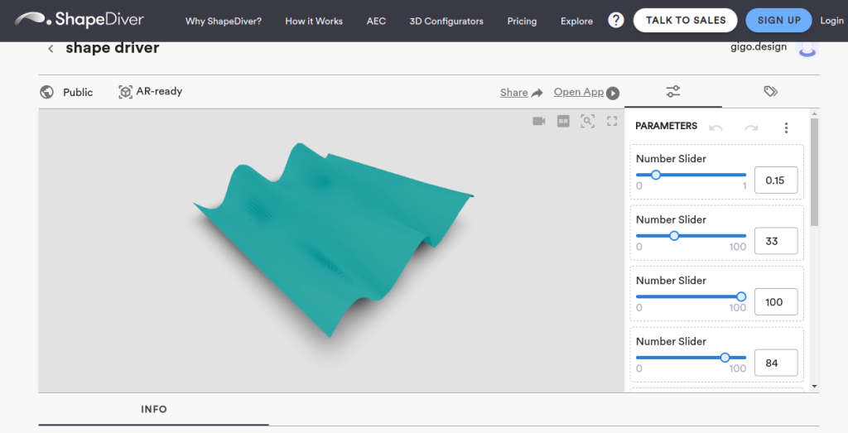Click the Share arrow icon
The image size is (848, 433).
pyautogui.click(x=537, y=93)
